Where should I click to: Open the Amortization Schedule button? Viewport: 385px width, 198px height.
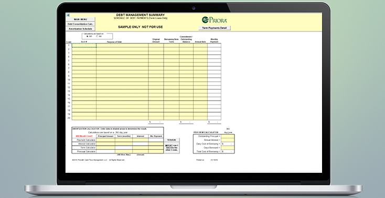point(81,29)
